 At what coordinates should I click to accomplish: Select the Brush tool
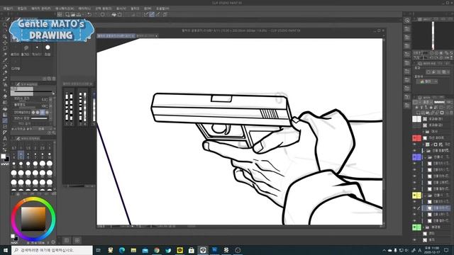click(5, 79)
